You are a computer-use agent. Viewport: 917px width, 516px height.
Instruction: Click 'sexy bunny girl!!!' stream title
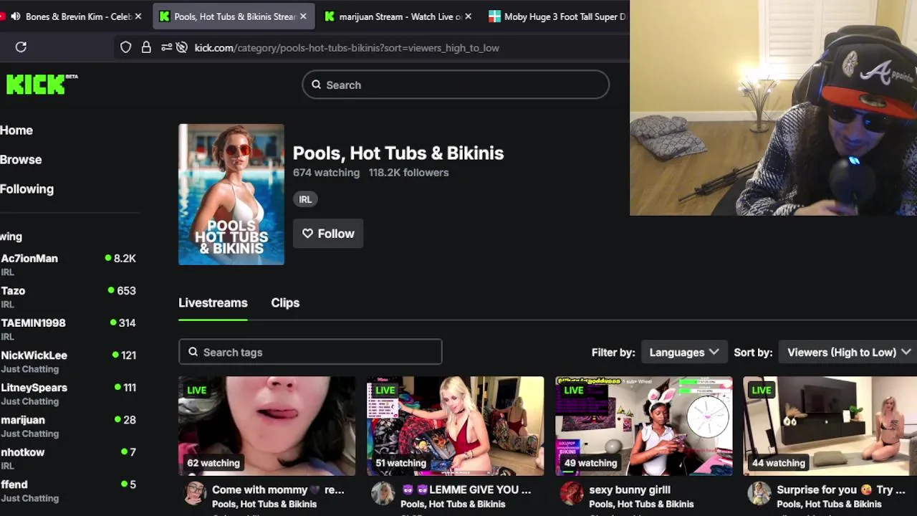tap(630, 490)
